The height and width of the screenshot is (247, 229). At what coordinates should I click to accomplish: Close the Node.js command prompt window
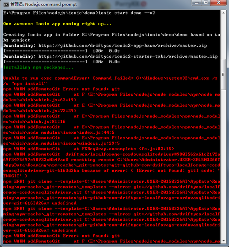218,3
